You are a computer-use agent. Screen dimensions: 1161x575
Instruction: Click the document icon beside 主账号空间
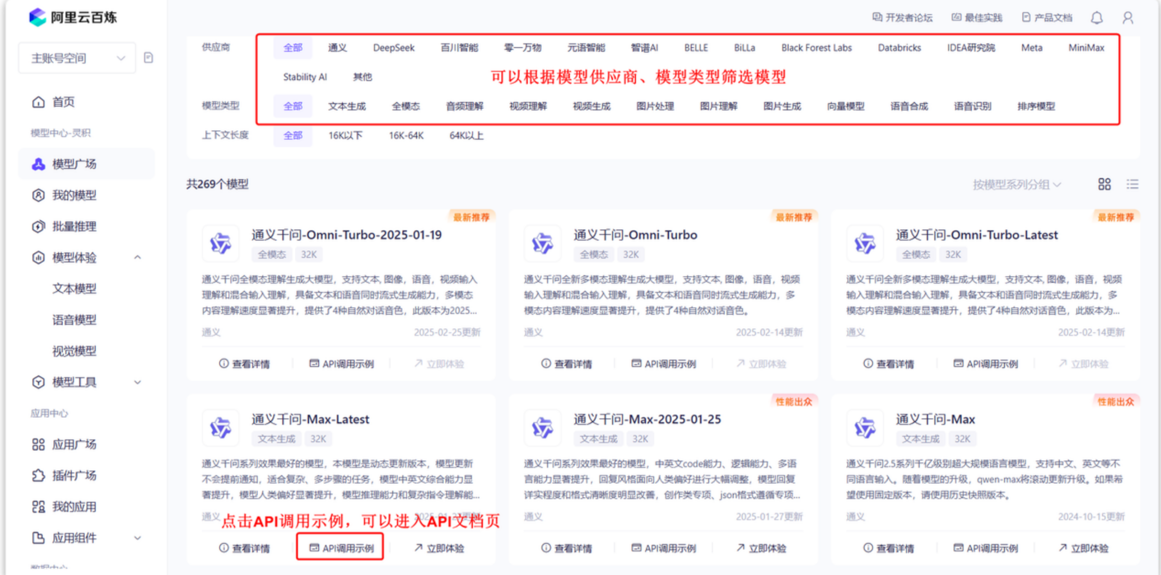click(148, 57)
